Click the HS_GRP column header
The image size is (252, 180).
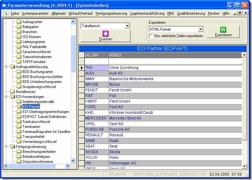[97, 55]
